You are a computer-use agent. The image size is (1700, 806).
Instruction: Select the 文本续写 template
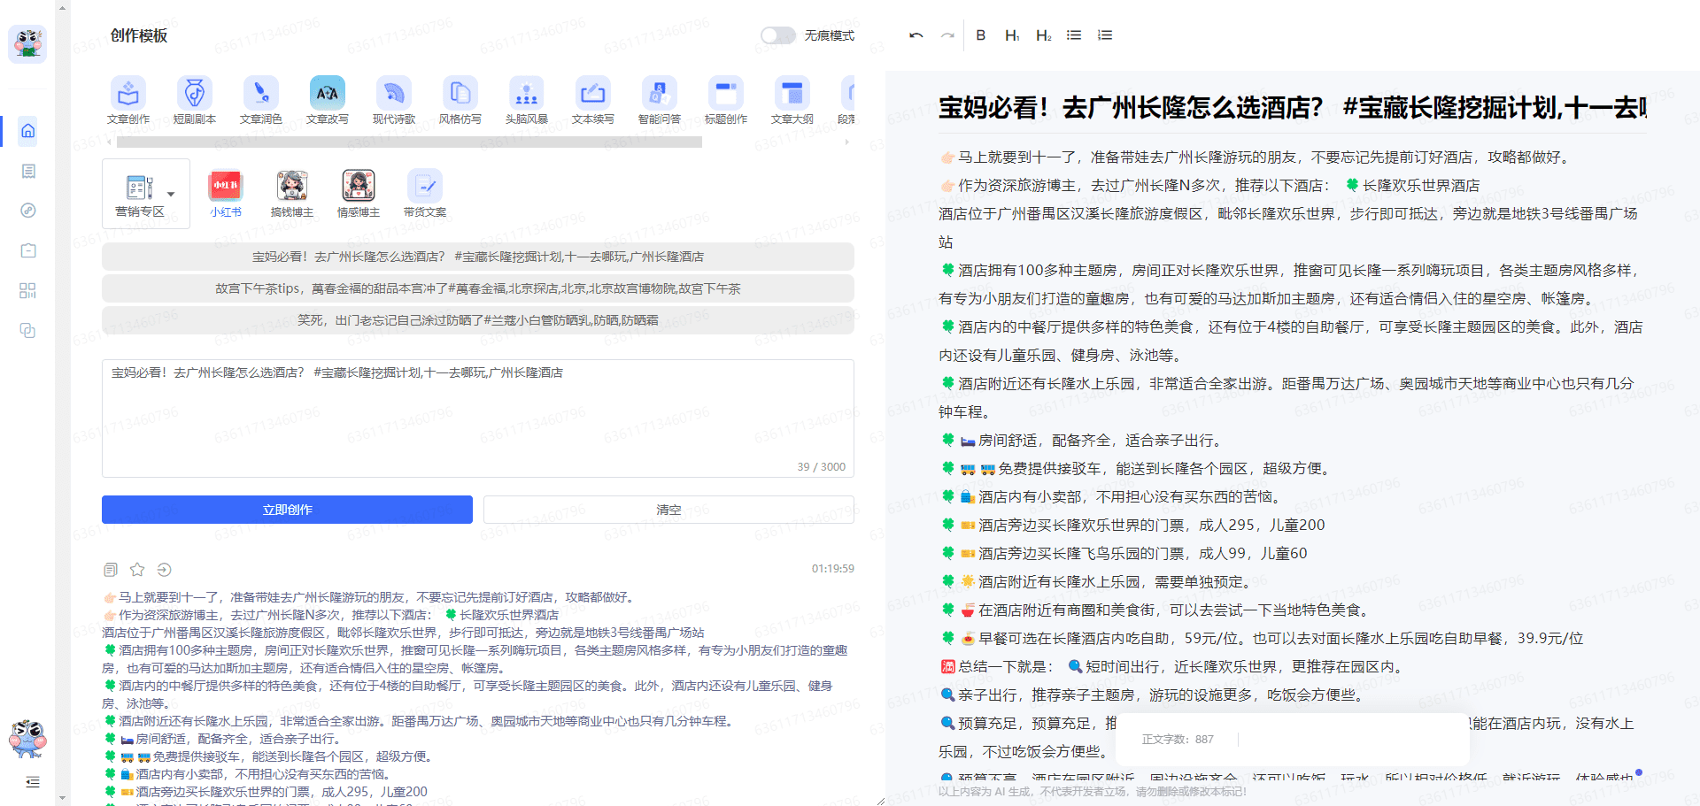[x=593, y=100]
